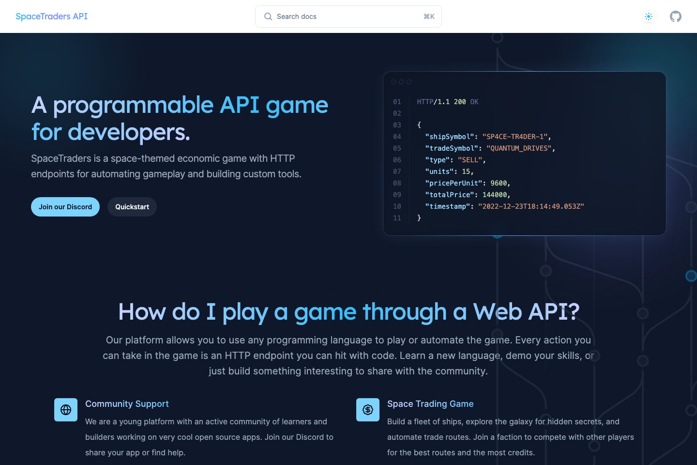697x465 pixels.
Task: Click the HTTP/1.1 200 OK response line
Action: pos(448,102)
